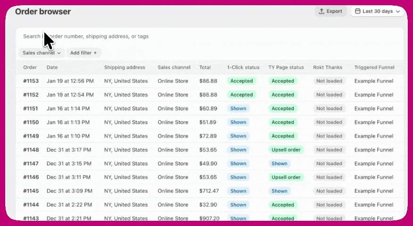Click the Date column header
The image size is (413, 226).
[52, 67]
